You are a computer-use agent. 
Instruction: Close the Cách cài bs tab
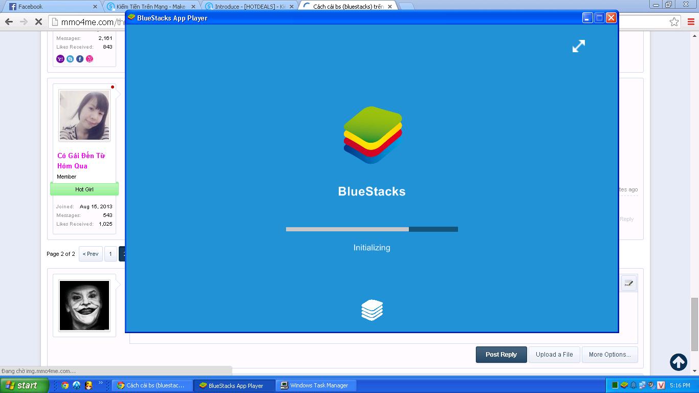390,7
